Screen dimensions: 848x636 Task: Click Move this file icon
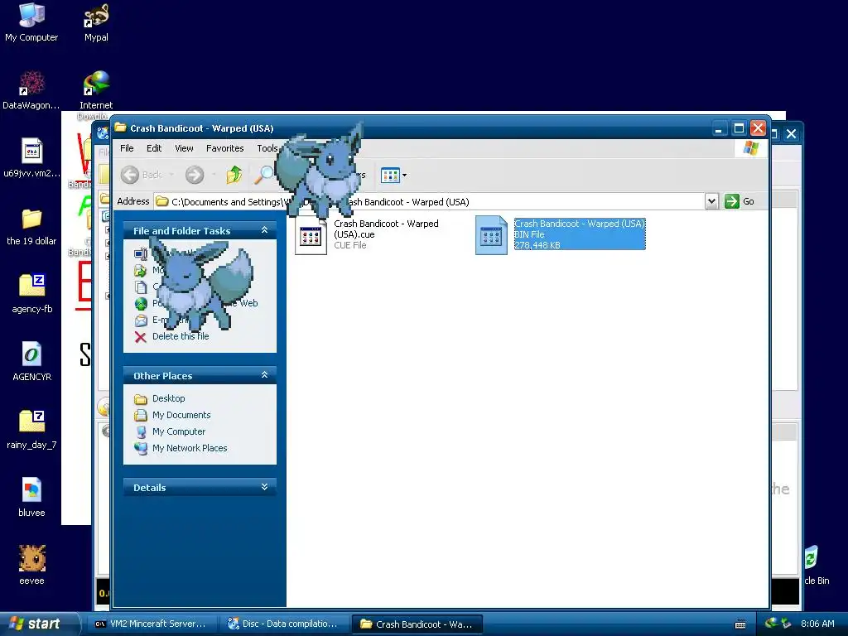[x=141, y=271]
